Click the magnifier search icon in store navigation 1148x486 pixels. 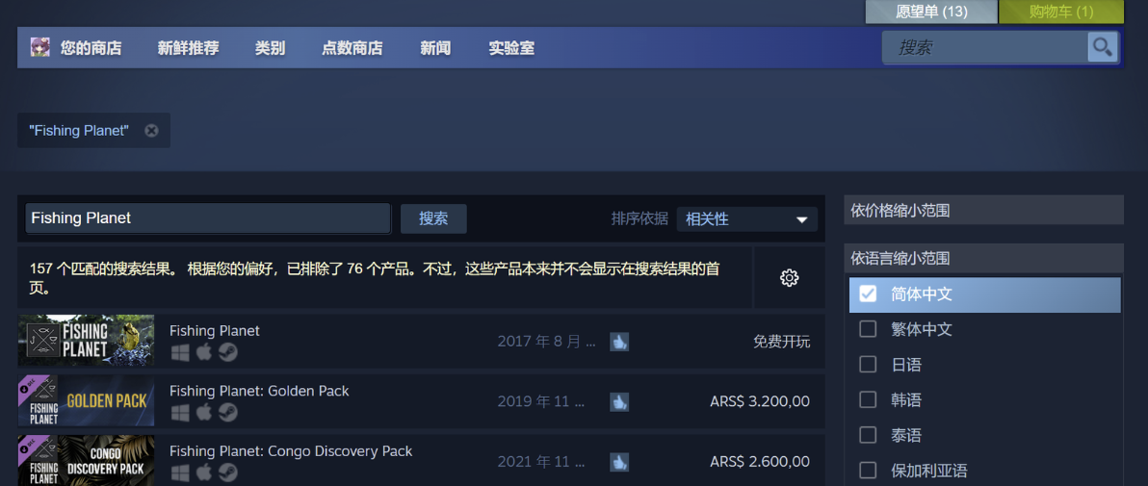tap(1103, 47)
